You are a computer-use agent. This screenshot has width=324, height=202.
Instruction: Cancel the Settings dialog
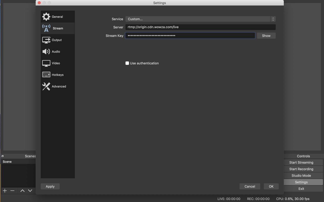click(x=250, y=186)
